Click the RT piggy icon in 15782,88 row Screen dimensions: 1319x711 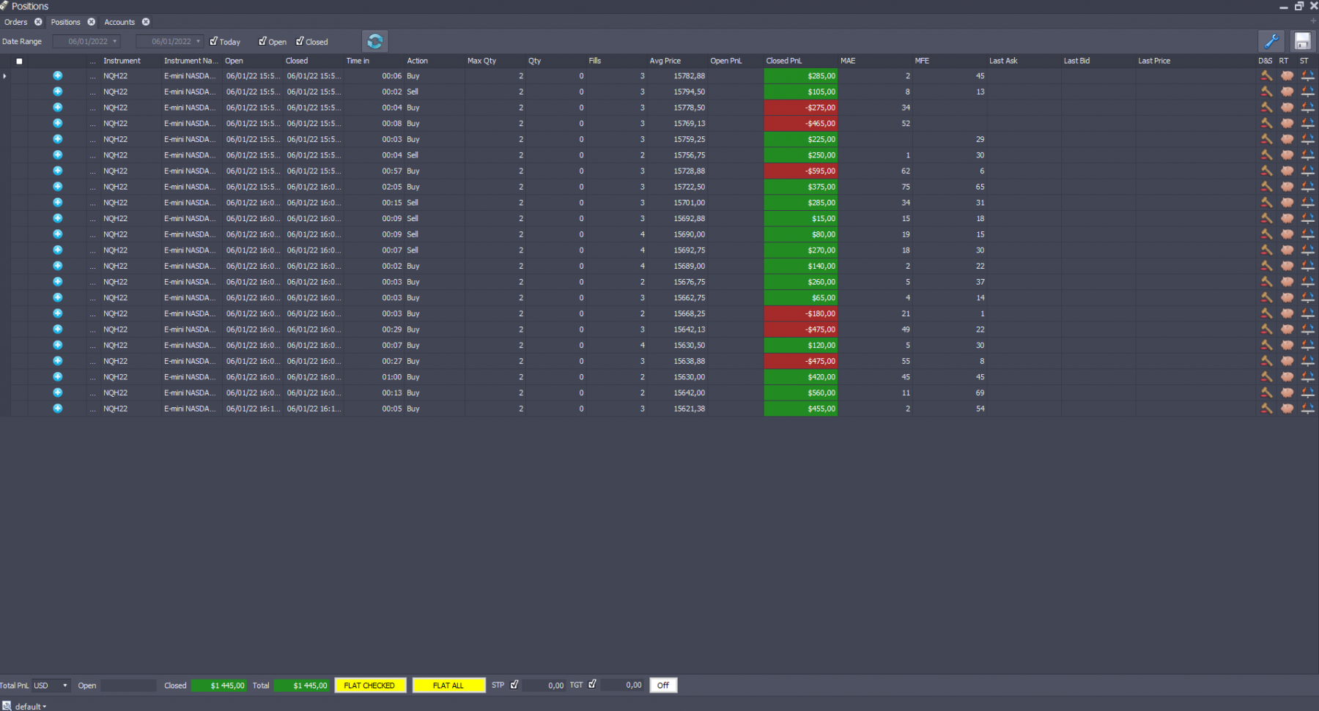pyautogui.click(x=1287, y=75)
